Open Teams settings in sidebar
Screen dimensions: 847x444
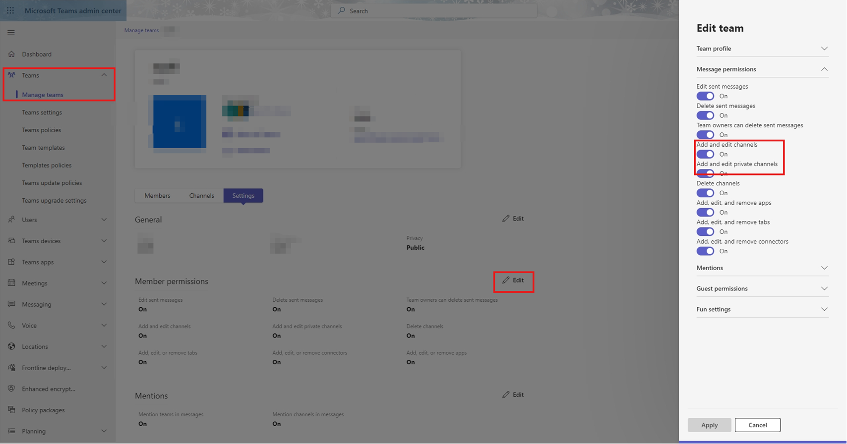(x=42, y=112)
